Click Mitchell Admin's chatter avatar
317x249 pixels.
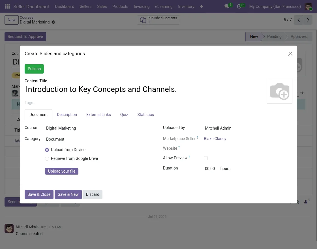[x=9, y=228]
